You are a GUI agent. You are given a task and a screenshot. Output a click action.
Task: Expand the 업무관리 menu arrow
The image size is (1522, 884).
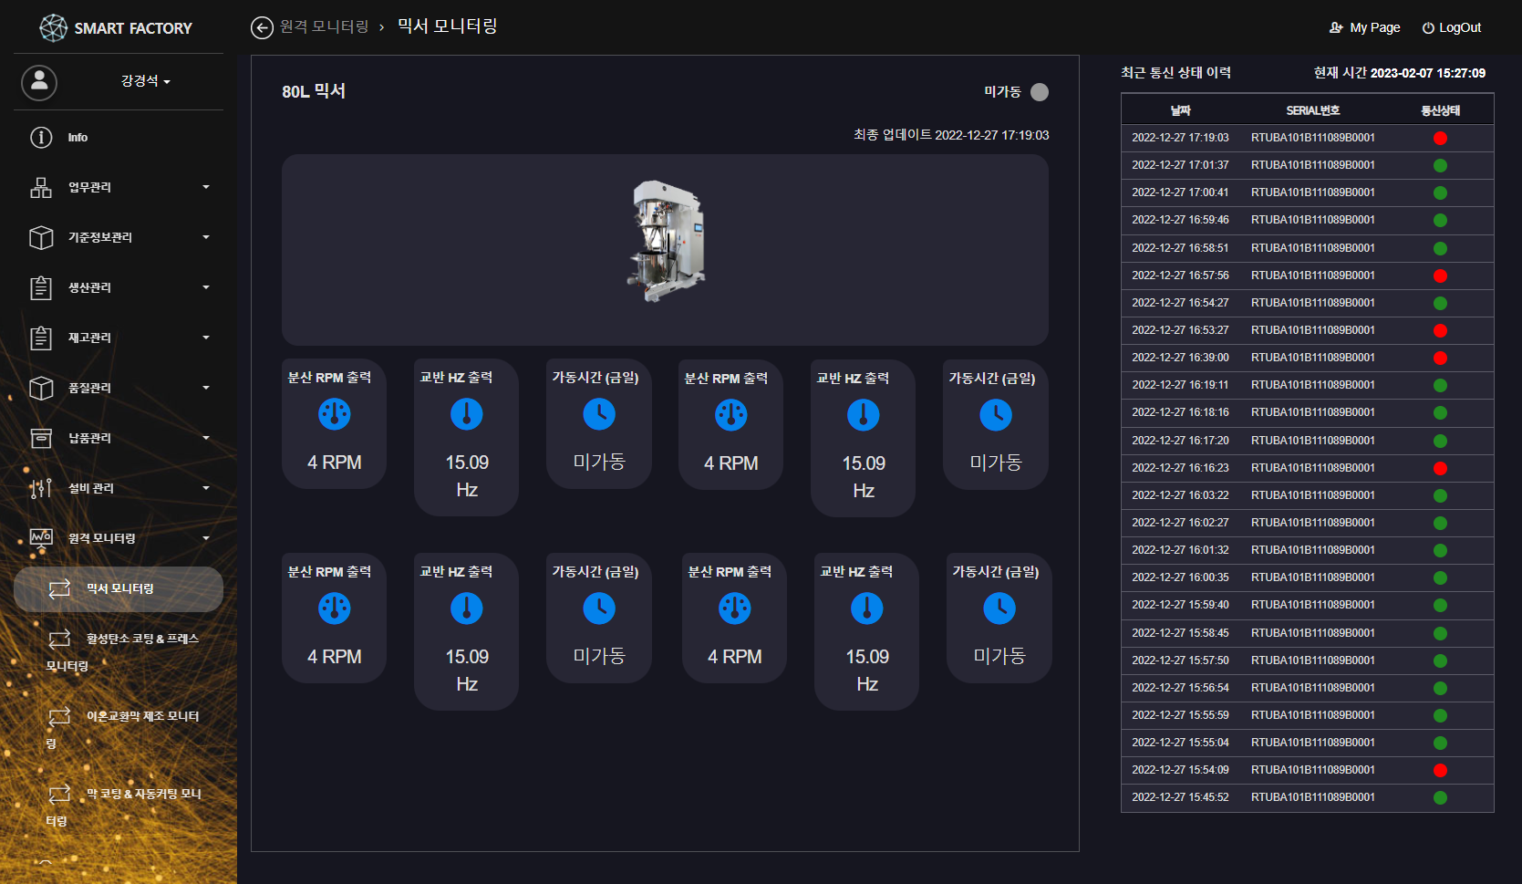pos(206,187)
